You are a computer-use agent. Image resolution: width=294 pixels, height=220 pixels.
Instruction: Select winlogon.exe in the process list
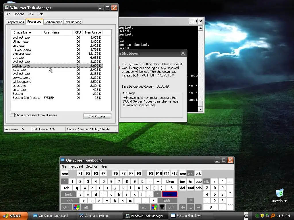click(x=57, y=82)
